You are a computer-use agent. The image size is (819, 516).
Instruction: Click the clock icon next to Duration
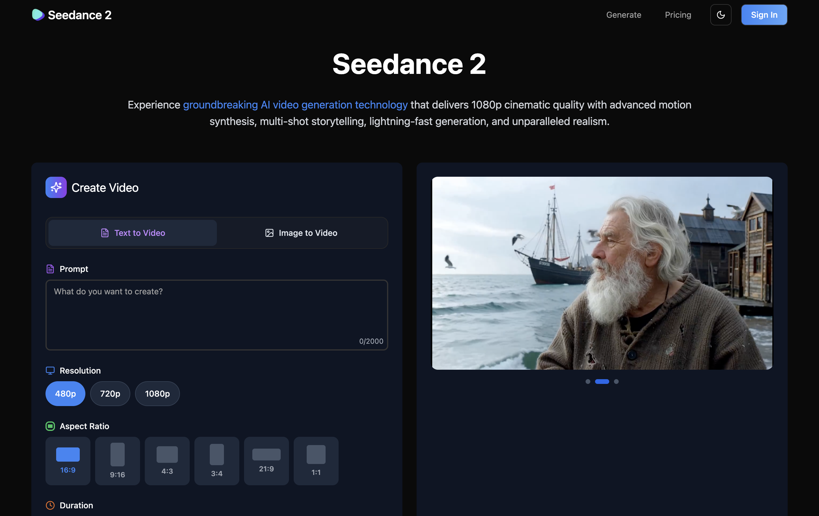[50, 505]
